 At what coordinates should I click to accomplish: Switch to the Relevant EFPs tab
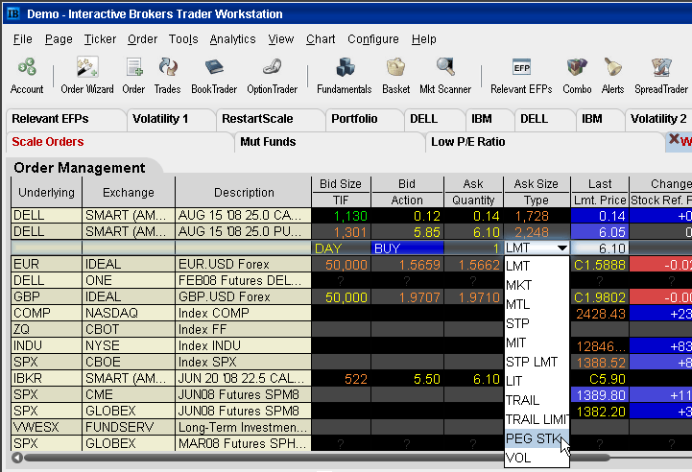click(x=66, y=119)
